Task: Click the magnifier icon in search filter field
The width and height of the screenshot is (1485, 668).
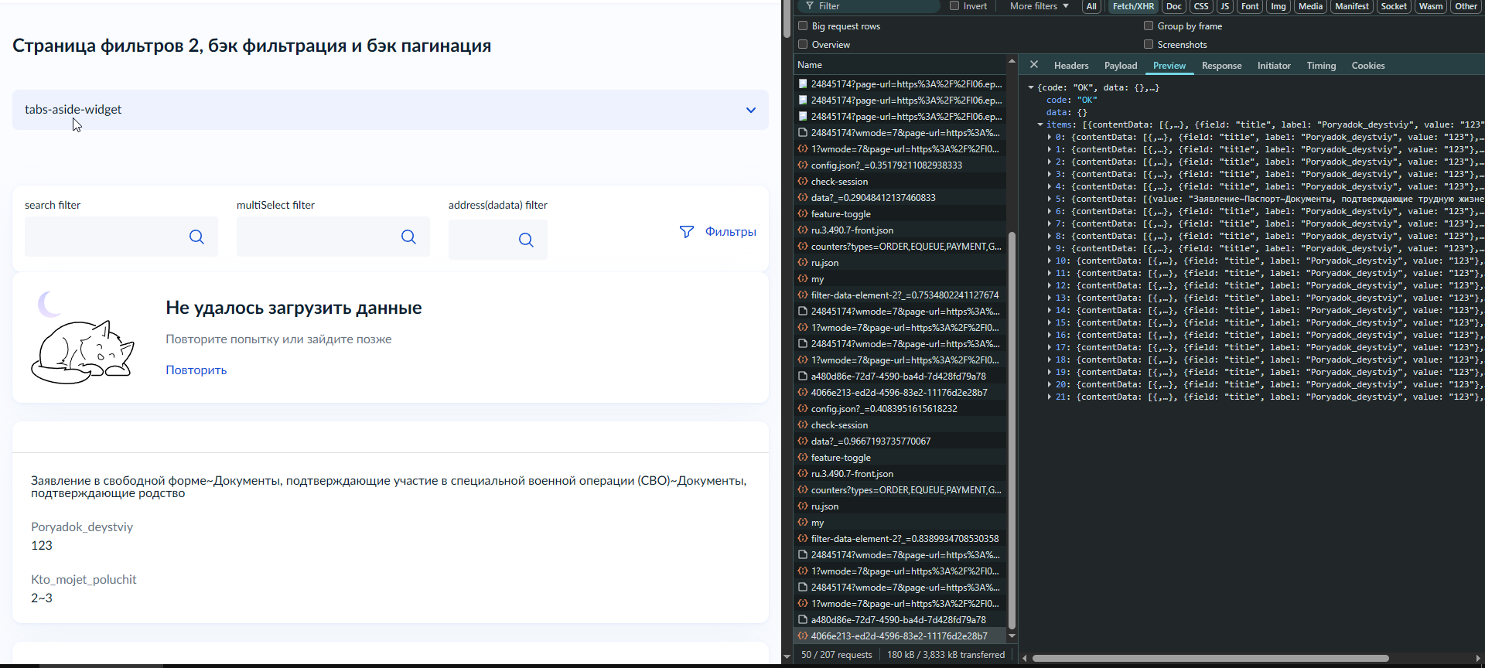Action: point(196,237)
